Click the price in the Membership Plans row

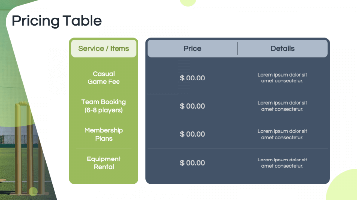pos(192,134)
